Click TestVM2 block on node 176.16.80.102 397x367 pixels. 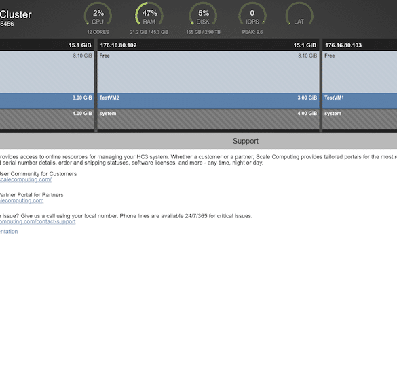[x=208, y=101]
